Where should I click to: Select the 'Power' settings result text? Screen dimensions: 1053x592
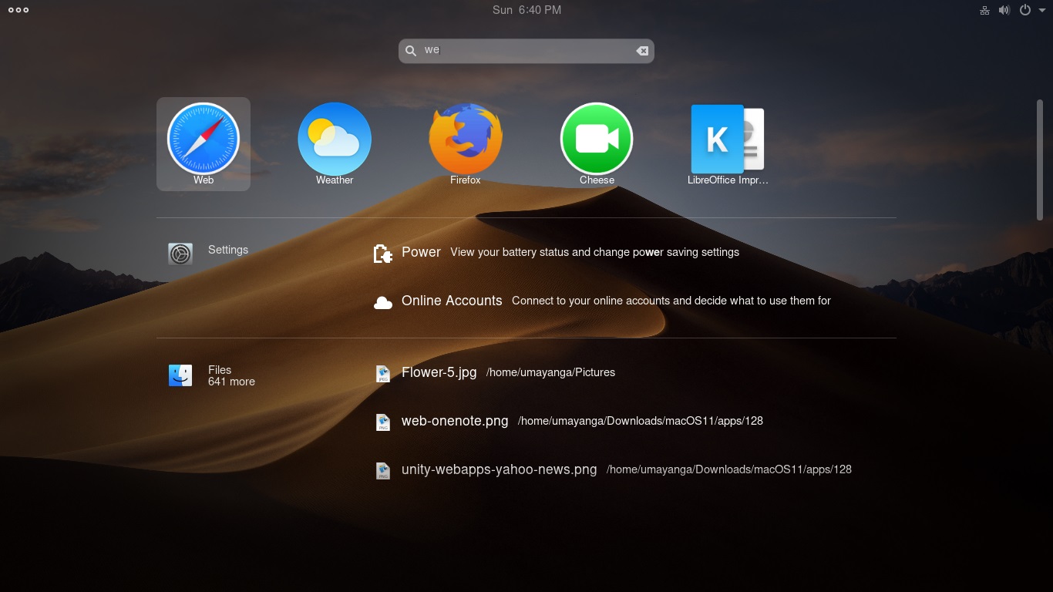(421, 252)
